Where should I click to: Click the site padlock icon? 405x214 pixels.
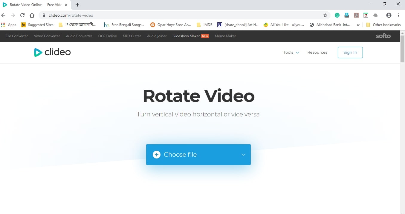pos(44,15)
